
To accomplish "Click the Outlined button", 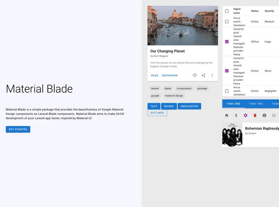I will (157, 113).
